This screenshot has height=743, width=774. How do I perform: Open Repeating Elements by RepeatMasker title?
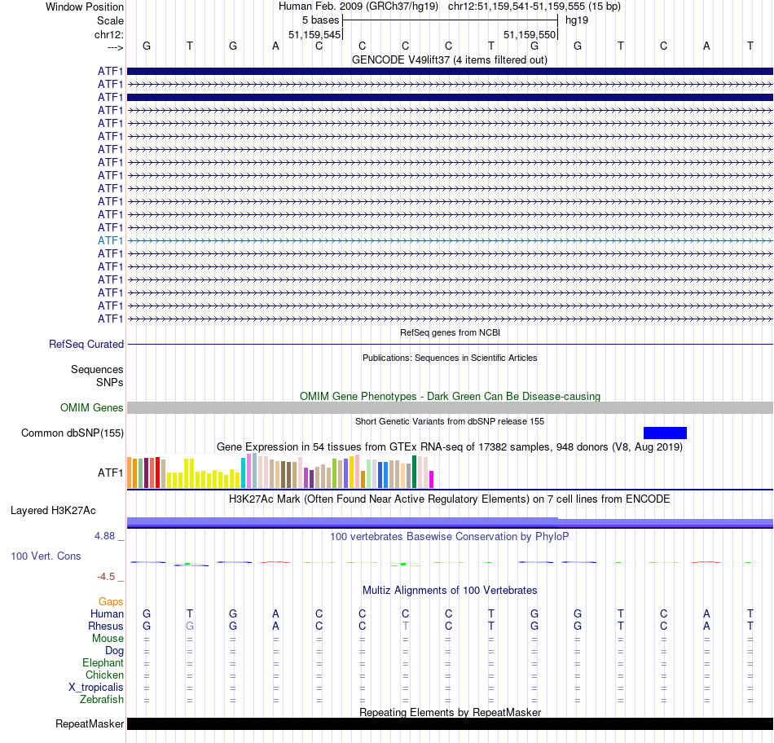(450, 712)
